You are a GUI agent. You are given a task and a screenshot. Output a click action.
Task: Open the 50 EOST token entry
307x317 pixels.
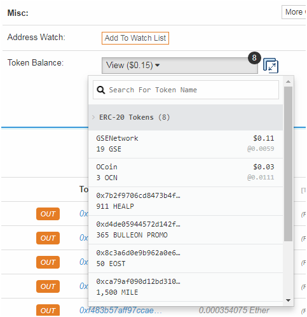(x=186, y=258)
